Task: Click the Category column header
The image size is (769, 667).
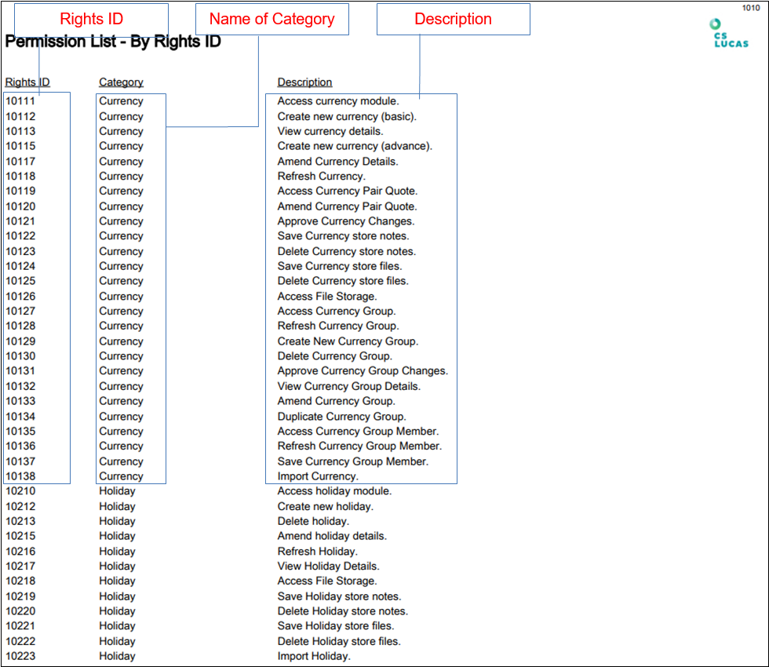Action: click(x=121, y=82)
